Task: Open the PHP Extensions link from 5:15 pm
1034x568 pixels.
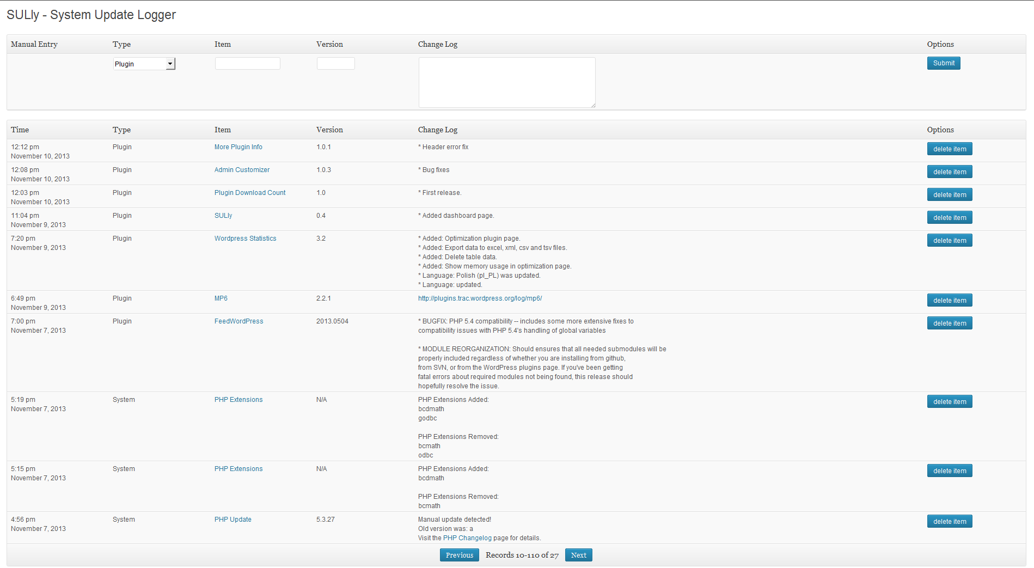Action: click(x=238, y=469)
